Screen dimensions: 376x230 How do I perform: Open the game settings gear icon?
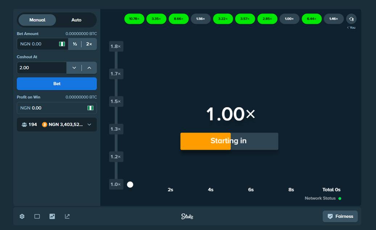(x=22, y=216)
